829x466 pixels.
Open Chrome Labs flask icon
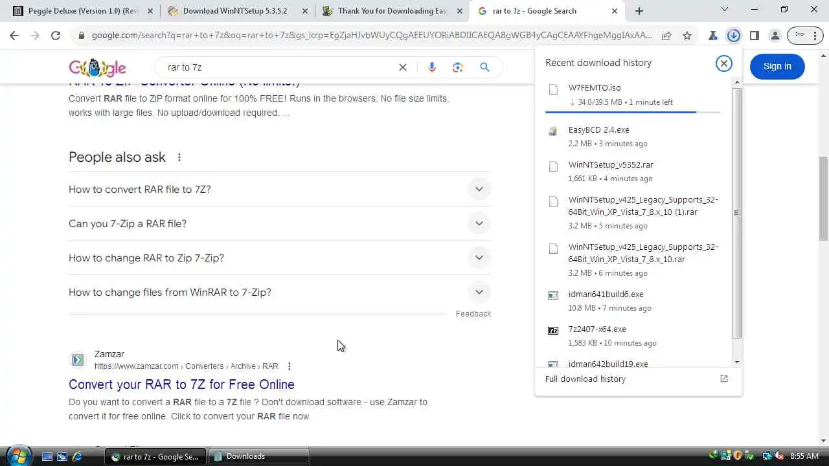(x=713, y=36)
